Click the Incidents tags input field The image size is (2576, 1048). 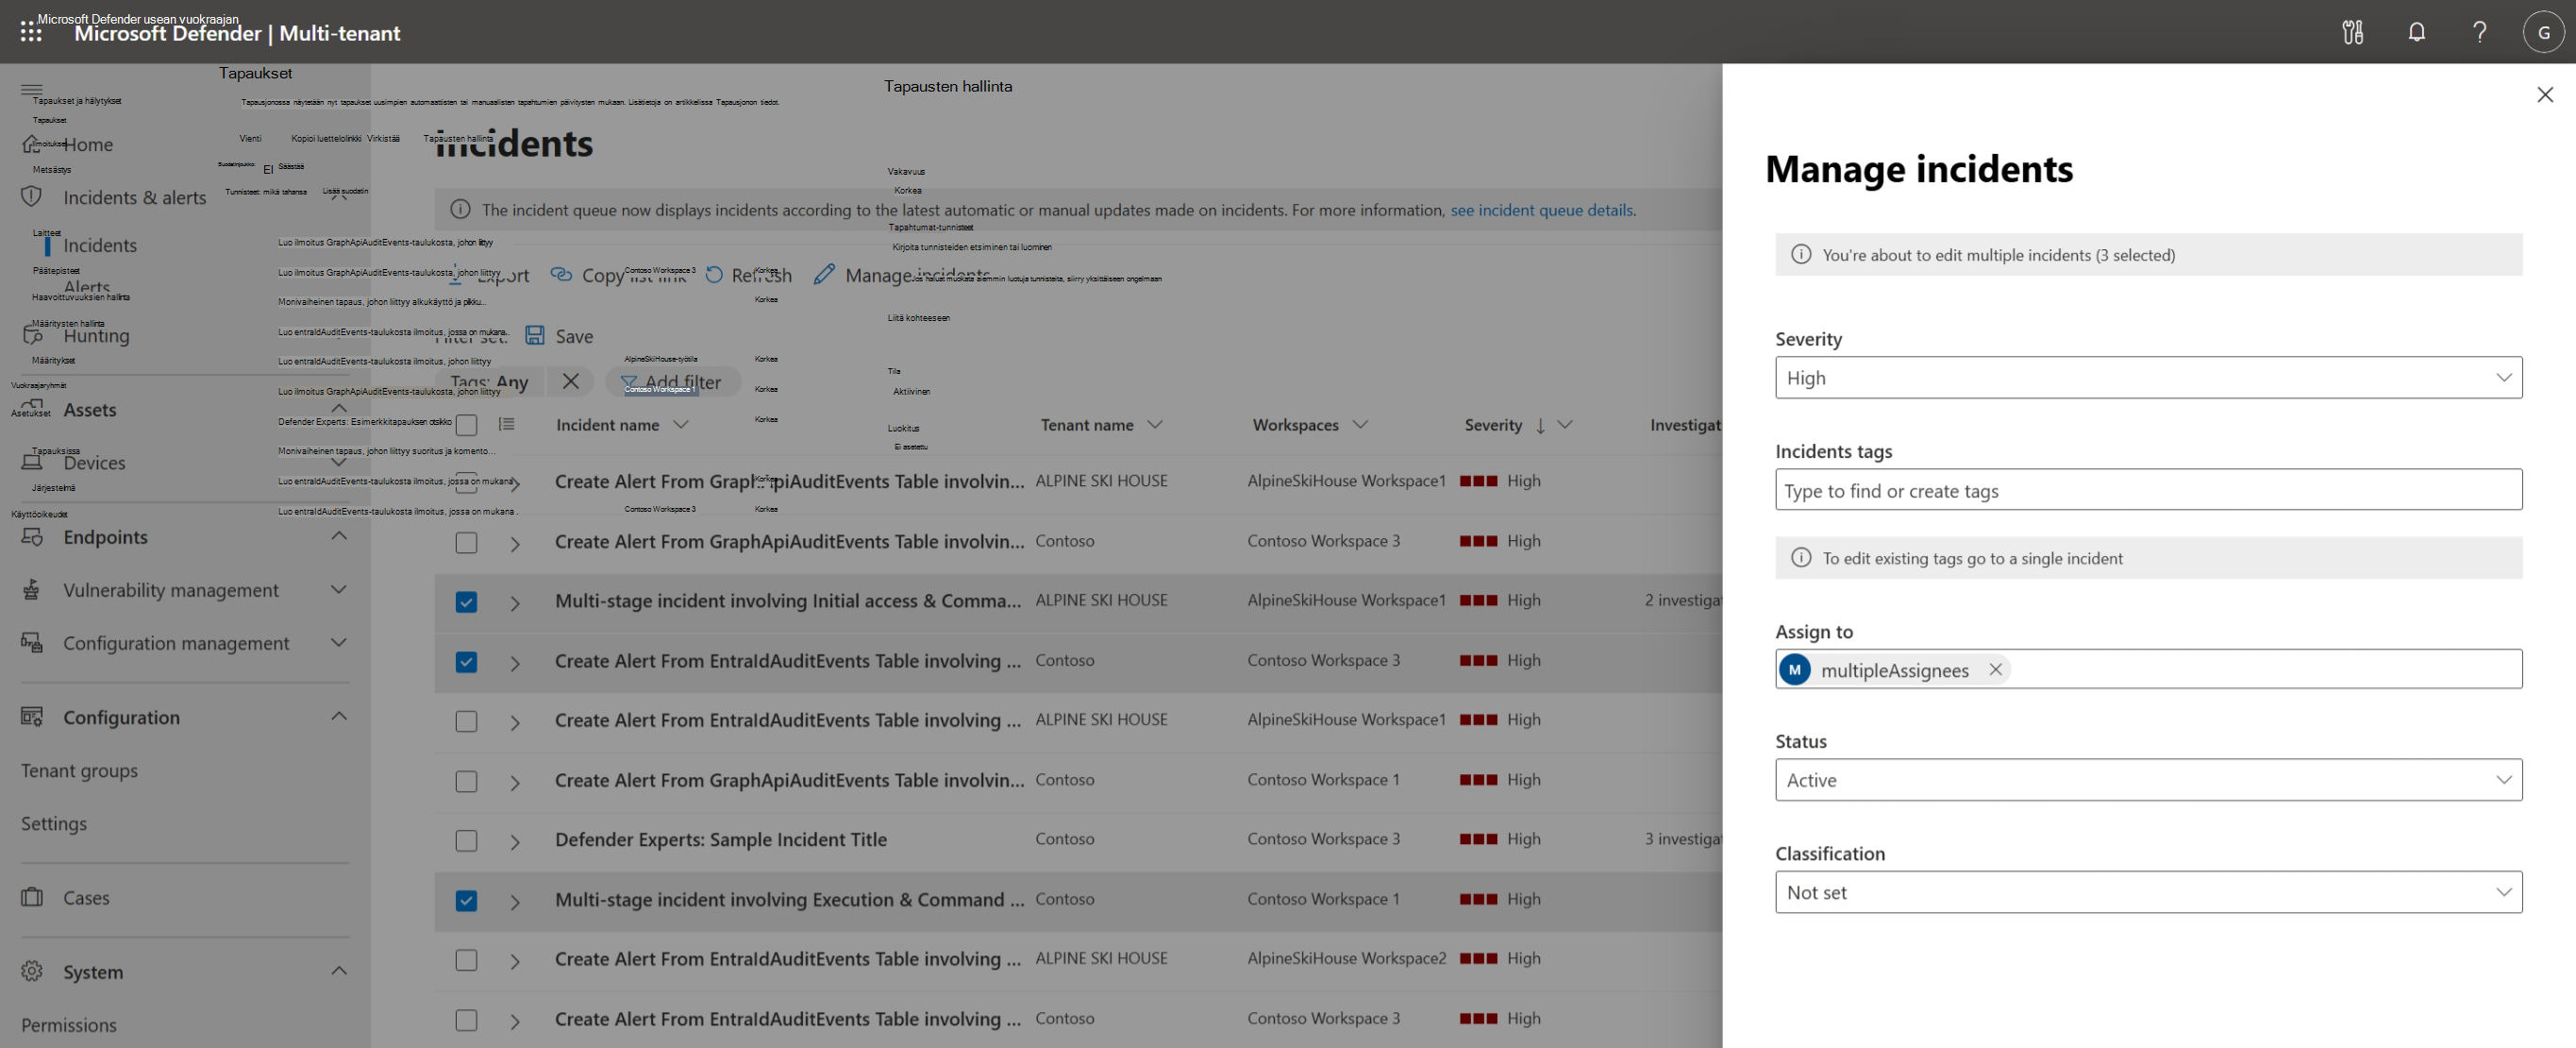(x=2148, y=490)
